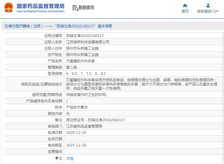Select product name 灭菌橡胶外科手套
Viewport: 224px width, 164px height.
click(81, 61)
